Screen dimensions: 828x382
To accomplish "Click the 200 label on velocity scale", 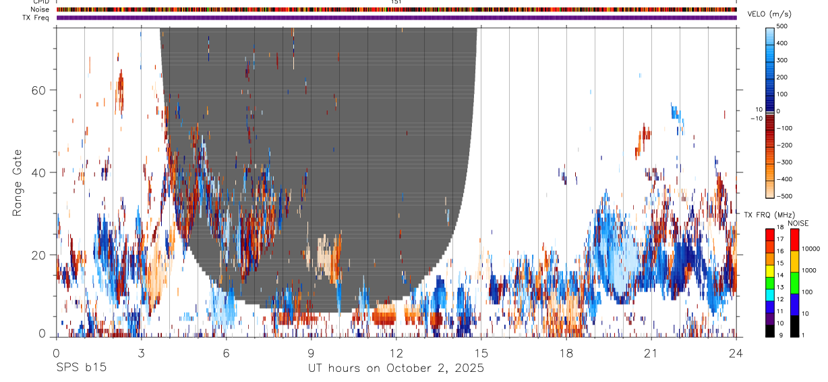I will pos(782,77).
